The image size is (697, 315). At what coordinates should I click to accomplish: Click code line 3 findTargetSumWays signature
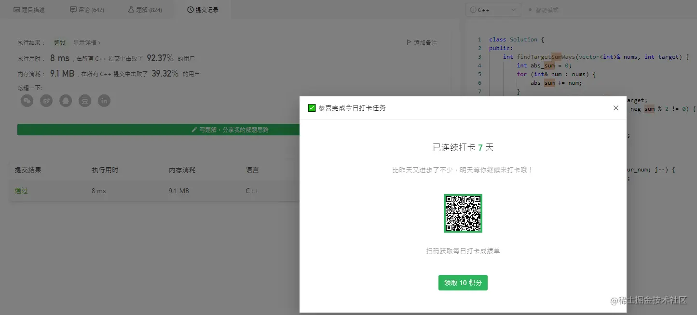pyautogui.click(x=596, y=57)
